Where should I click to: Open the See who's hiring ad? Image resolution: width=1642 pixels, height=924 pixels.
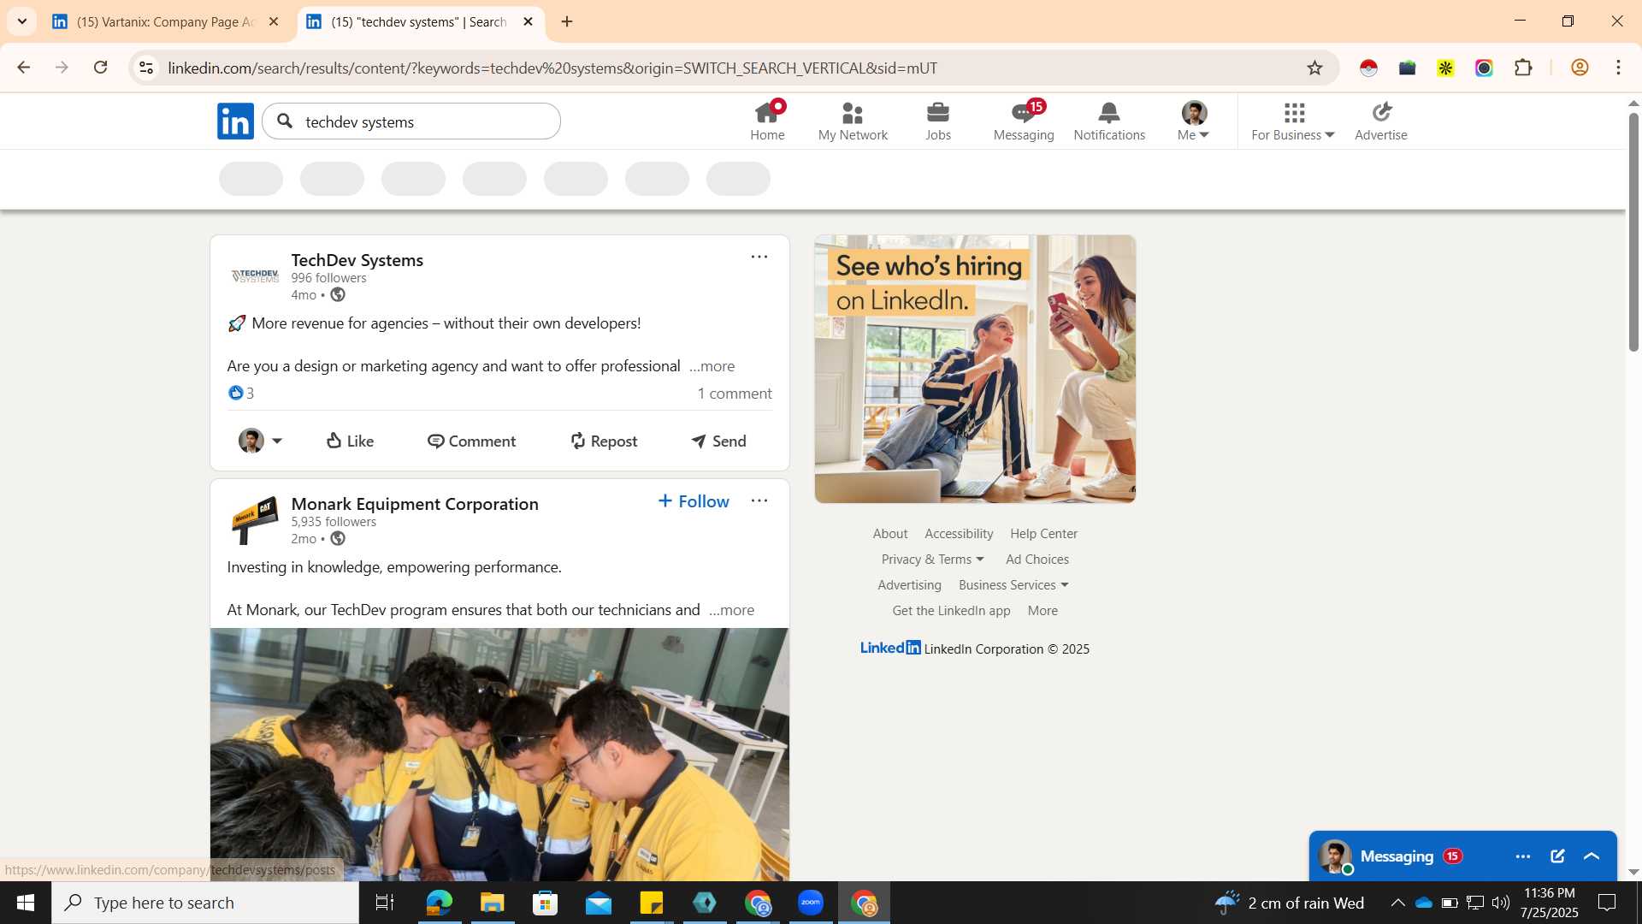(x=975, y=369)
